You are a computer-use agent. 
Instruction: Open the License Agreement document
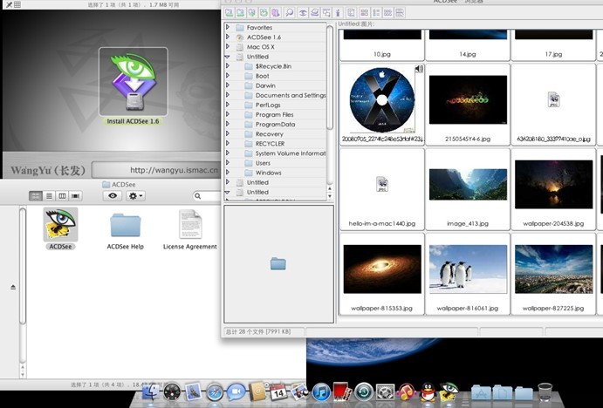(x=190, y=225)
